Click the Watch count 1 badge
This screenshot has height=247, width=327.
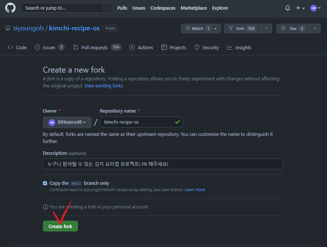(x=208, y=29)
